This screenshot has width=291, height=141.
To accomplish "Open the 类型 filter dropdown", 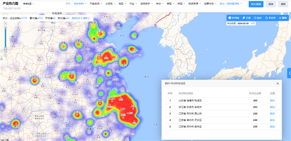I will [170, 4].
